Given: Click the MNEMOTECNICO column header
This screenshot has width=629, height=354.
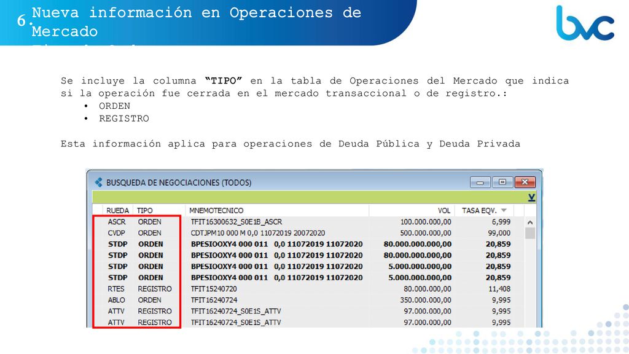Looking at the screenshot, I should tap(216, 210).
